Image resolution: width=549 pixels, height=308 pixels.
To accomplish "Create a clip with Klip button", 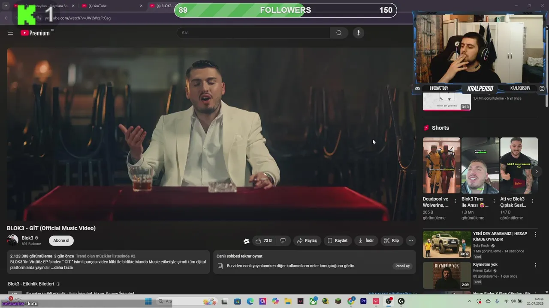I will 392,241.
